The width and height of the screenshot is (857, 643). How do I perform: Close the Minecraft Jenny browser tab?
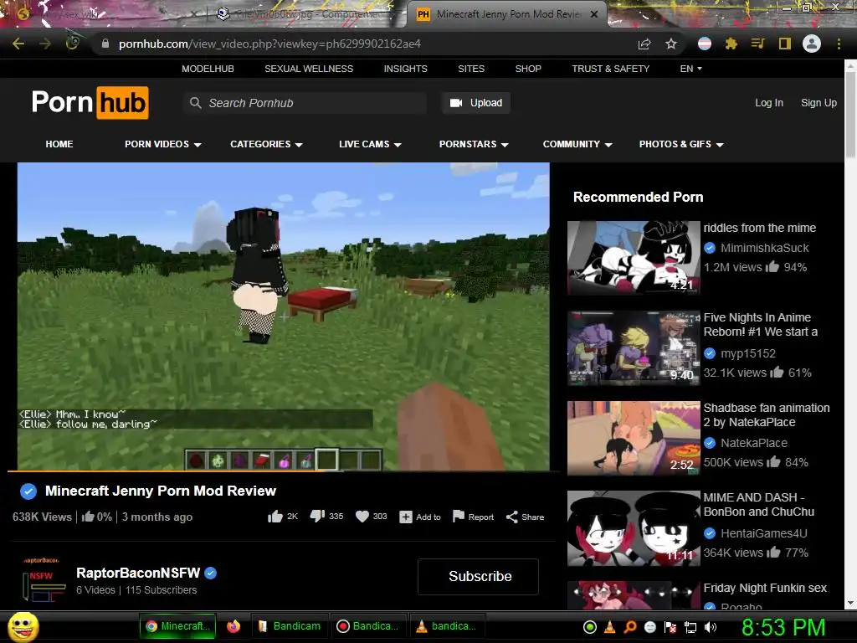click(594, 14)
